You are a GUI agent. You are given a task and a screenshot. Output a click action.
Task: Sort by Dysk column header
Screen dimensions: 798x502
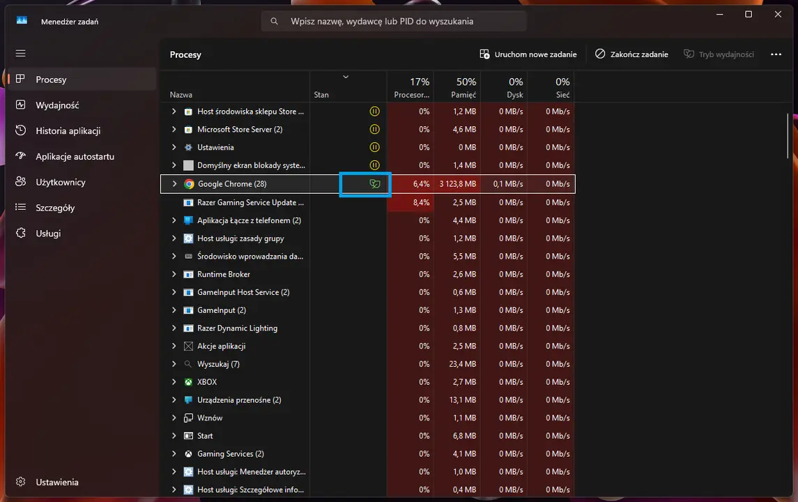pyautogui.click(x=504, y=87)
